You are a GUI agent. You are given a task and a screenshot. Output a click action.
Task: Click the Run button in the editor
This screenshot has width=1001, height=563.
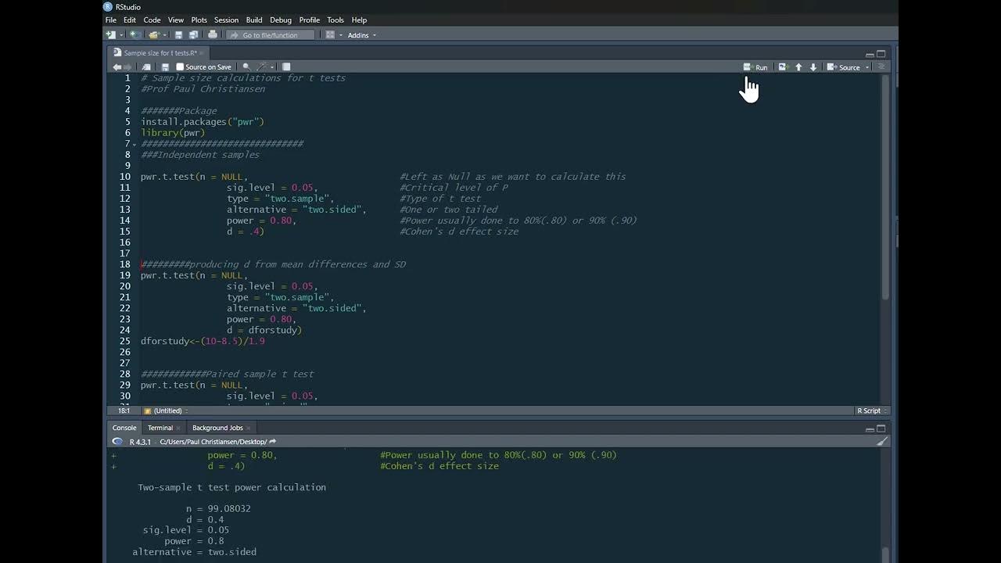point(755,67)
